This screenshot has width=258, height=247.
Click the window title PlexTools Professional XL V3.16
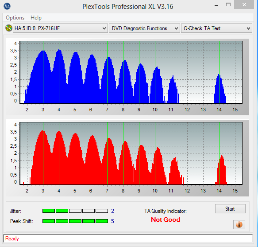tap(128, 7)
